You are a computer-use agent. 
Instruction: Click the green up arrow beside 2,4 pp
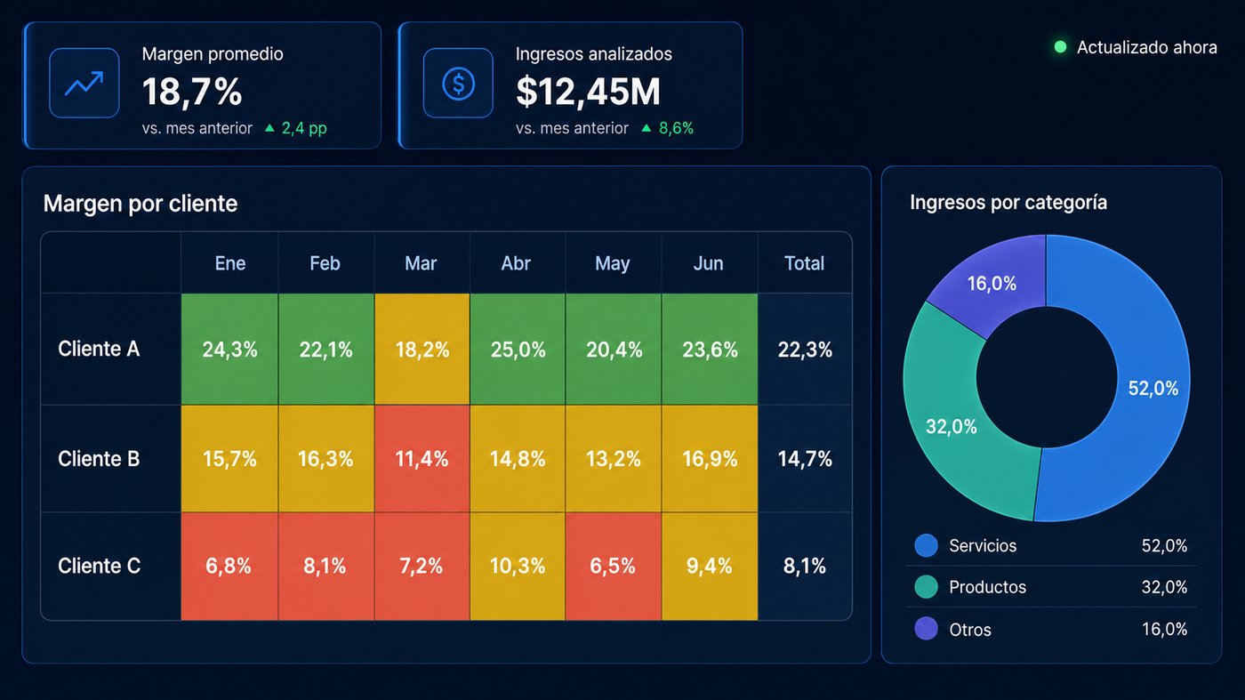tap(269, 128)
